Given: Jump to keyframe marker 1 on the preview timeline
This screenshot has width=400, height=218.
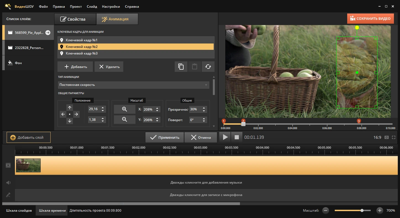Looking at the screenshot, I should pos(224,121).
